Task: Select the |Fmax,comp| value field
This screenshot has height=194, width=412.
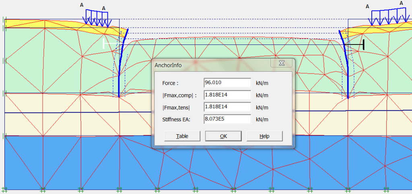Action: [227, 95]
